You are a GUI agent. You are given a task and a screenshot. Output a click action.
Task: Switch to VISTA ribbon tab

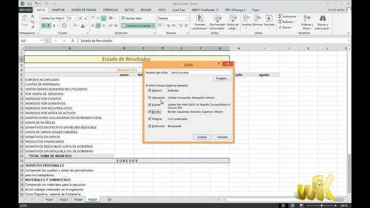coord(162,10)
